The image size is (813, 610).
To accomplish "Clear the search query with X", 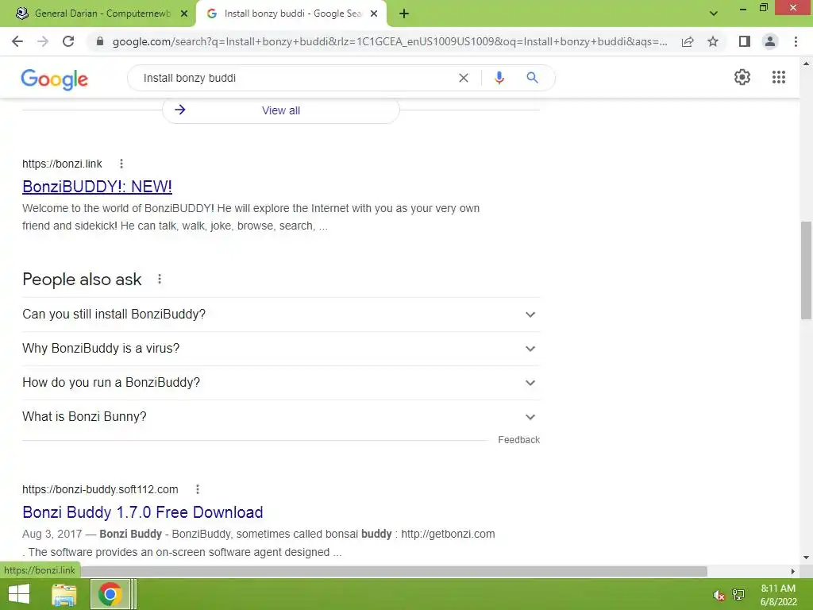I will (464, 78).
